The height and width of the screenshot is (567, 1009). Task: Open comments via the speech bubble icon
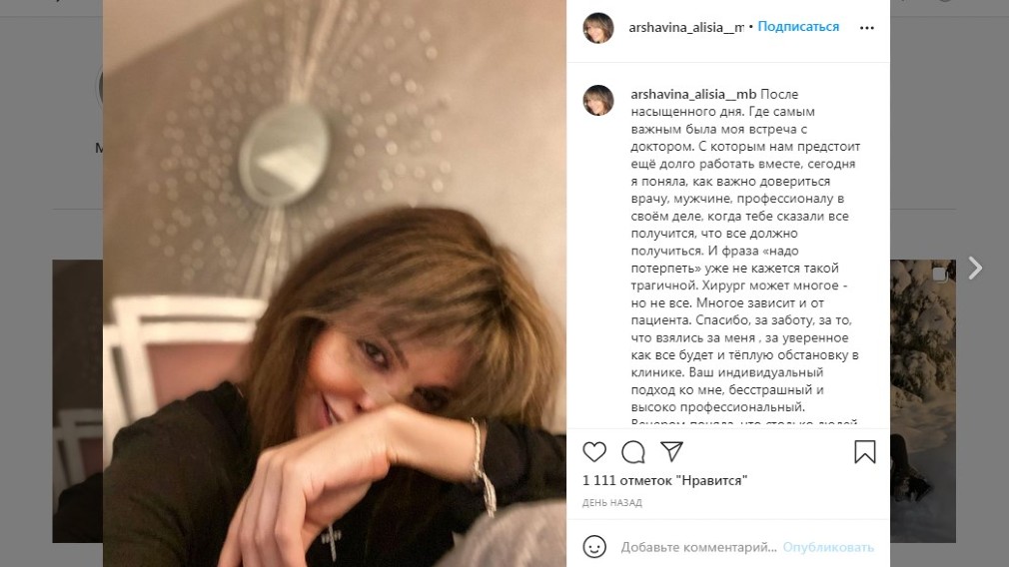[x=633, y=452]
